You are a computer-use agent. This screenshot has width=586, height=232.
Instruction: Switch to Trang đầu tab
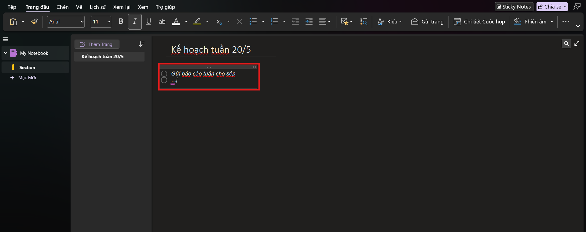pos(37,7)
